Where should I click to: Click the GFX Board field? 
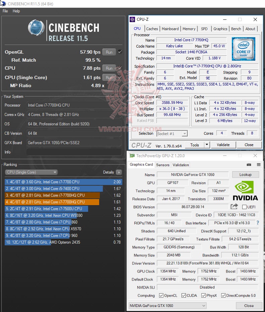tap(74, 143)
